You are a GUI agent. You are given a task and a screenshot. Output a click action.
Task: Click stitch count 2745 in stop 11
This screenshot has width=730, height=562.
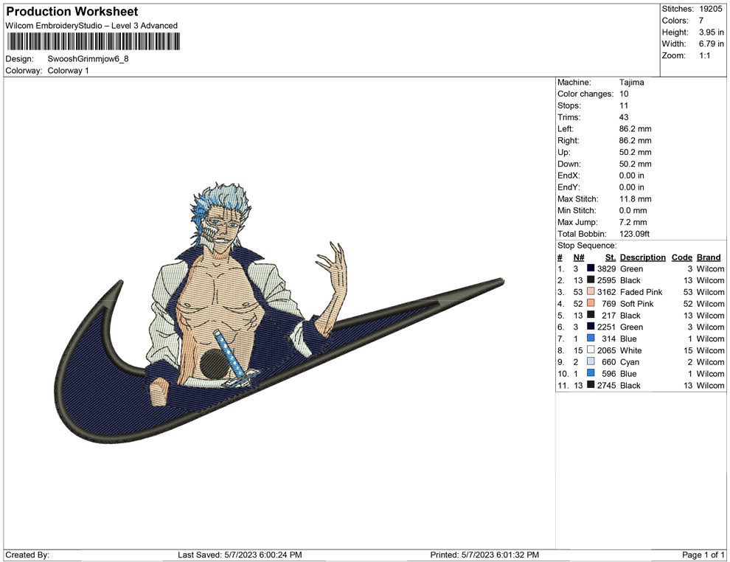[607, 386]
